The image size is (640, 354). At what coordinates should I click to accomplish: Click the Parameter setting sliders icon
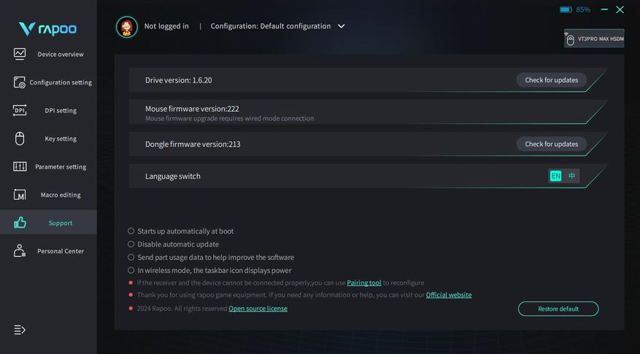pos(20,166)
